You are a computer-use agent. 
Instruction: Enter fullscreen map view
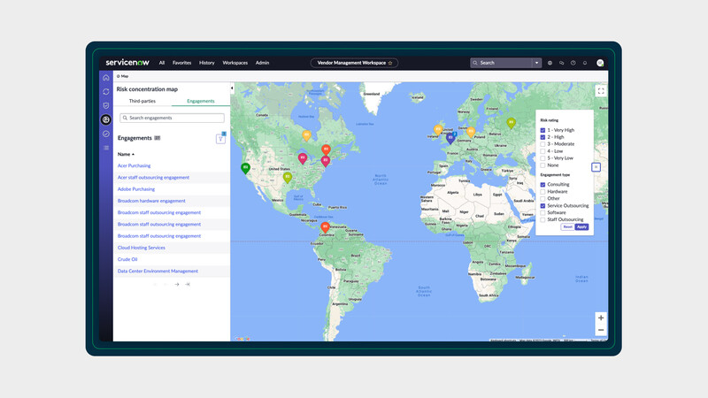601,90
